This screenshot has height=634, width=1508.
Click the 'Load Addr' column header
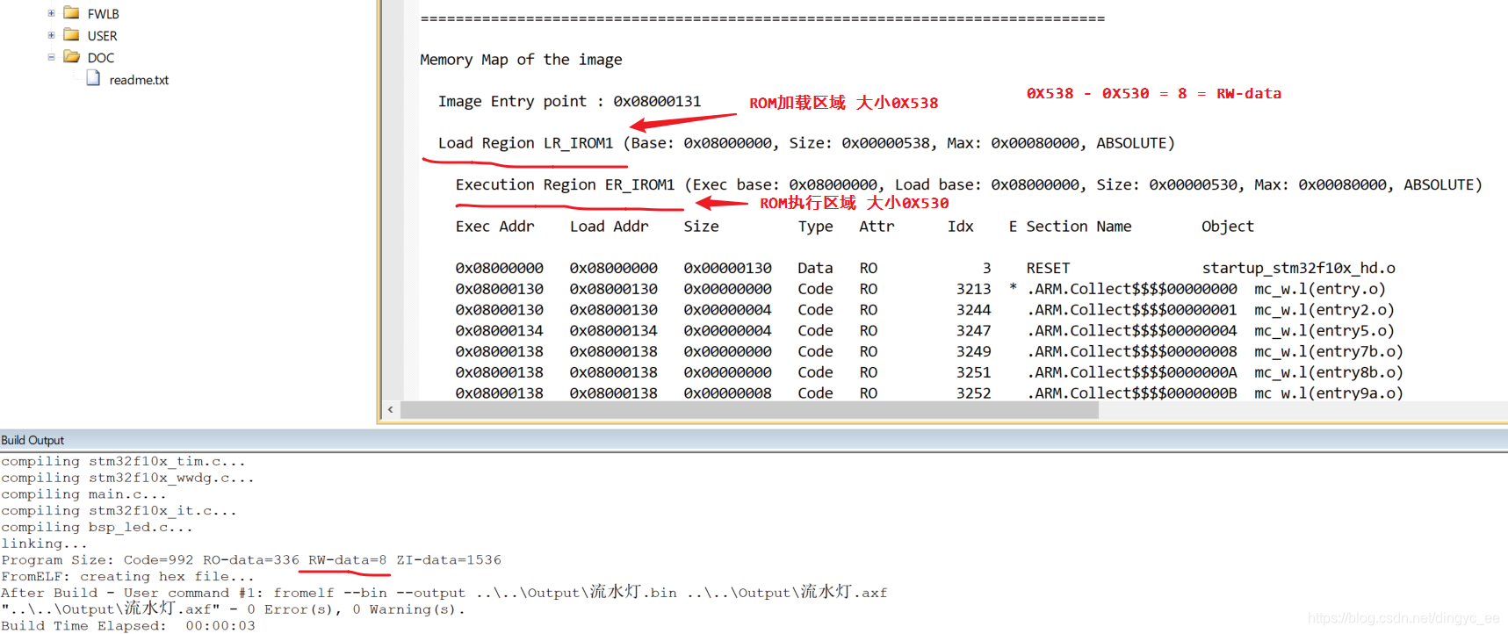(609, 227)
